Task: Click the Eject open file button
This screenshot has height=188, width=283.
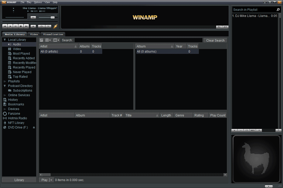Action: click(x=33, y=26)
